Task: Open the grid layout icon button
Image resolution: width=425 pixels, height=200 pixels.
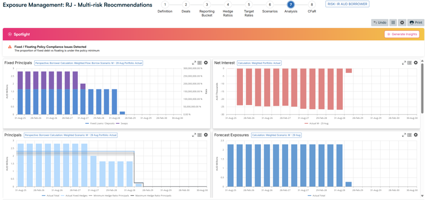Action: (x=393, y=22)
